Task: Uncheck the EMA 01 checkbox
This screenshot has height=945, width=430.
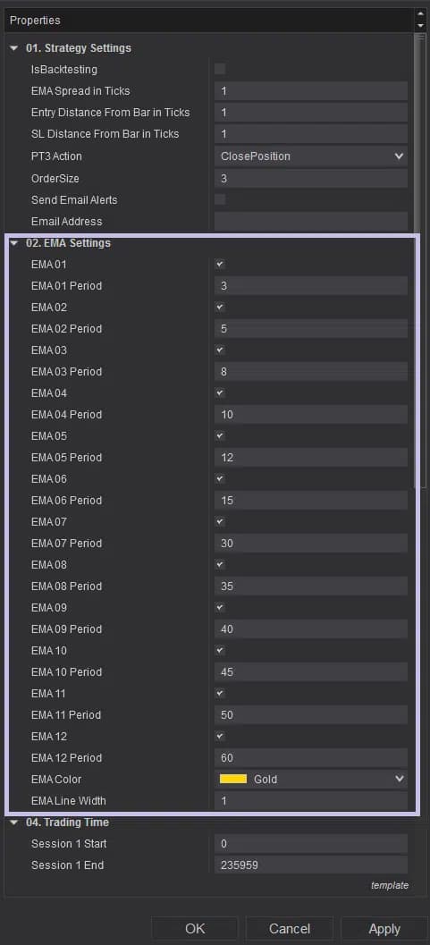Action: pyautogui.click(x=220, y=264)
